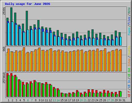Select the orange Sites bar for day 26
Screen dimensions: 132x103
point(105,60)
